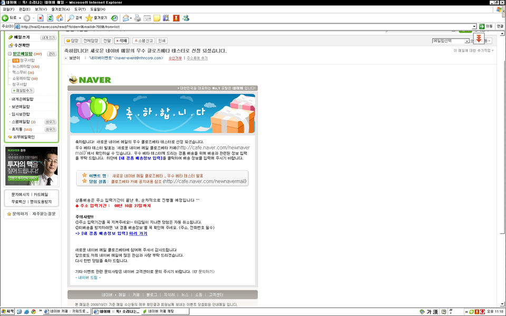Expand hidden system tray icons chevron
The width and height of the screenshot is (506, 316).
pos(466,312)
